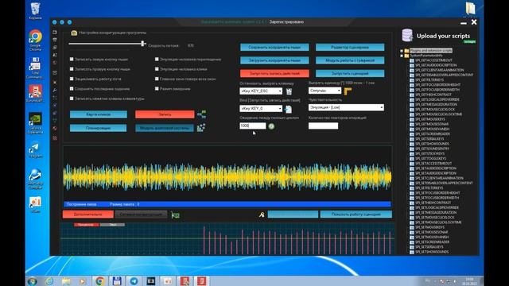Click the 'Карта кликов' button

coord(99,114)
